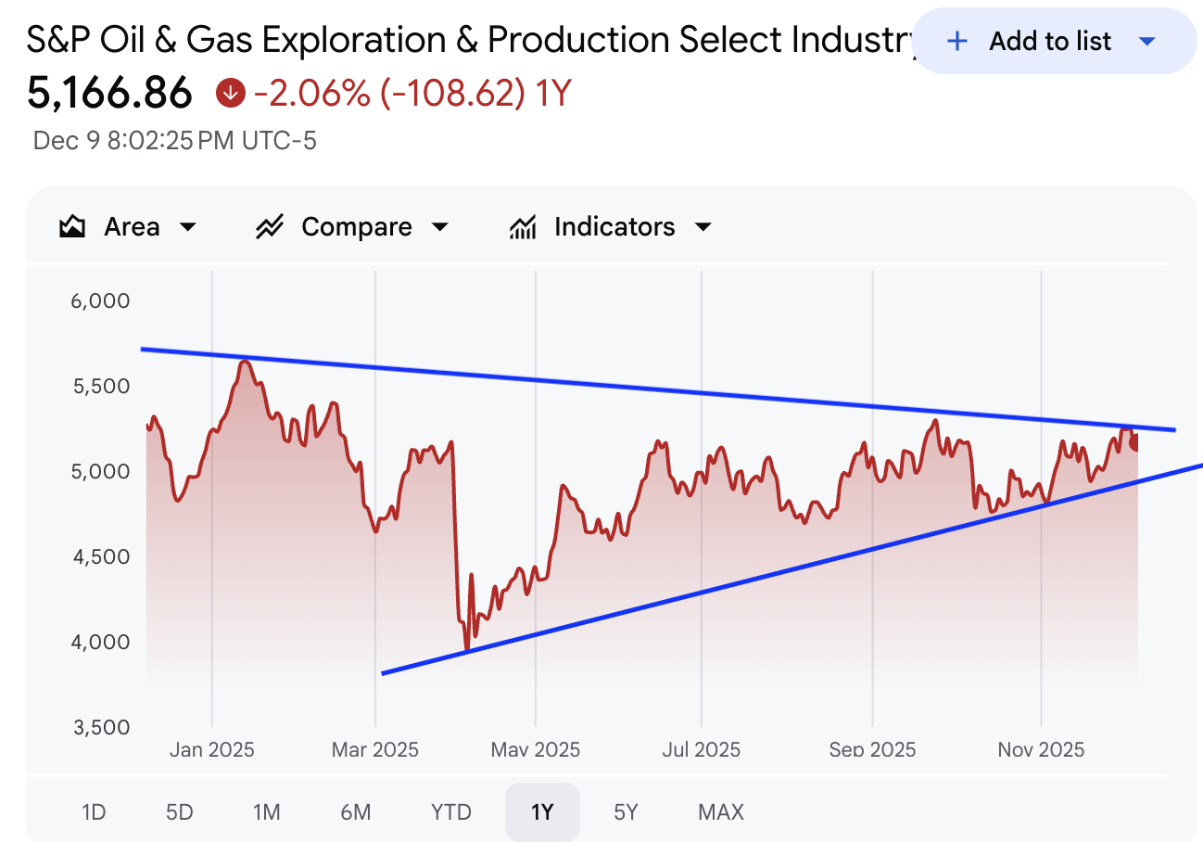1203x842 pixels.
Task: Click the selected 1Y range button
Action: (x=542, y=812)
